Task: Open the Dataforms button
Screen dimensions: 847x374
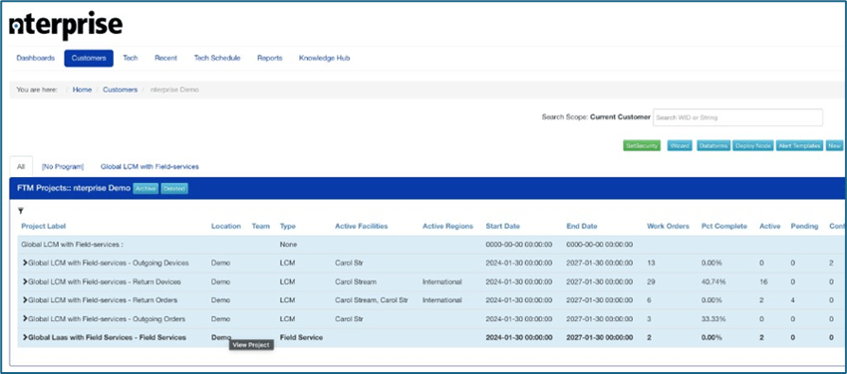Action: coord(713,145)
